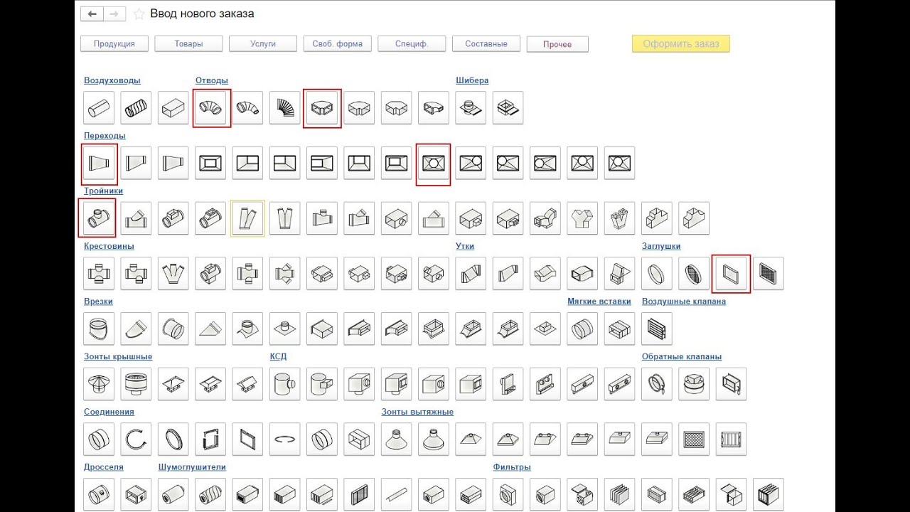Open the Прочее tab
This screenshot has width=910, height=512.
[x=557, y=44]
